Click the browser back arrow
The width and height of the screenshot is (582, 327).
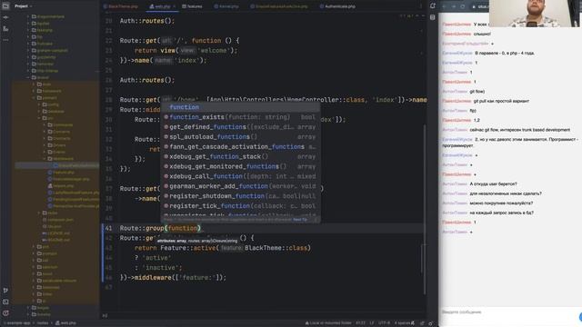click(x=445, y=6)
